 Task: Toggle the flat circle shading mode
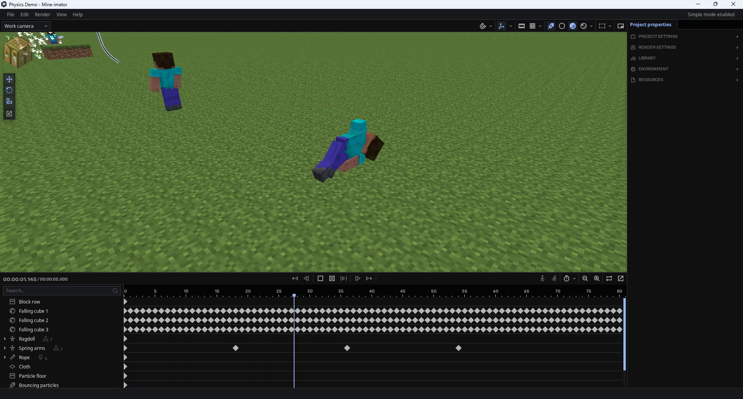(562, 26)
